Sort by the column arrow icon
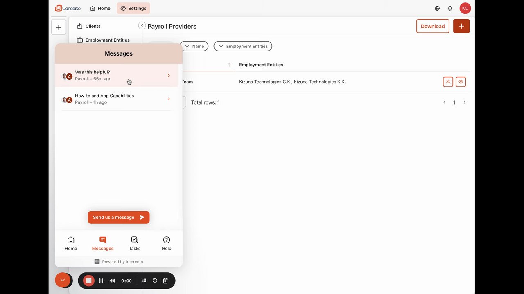524x294 pixels. click(229, 65)
